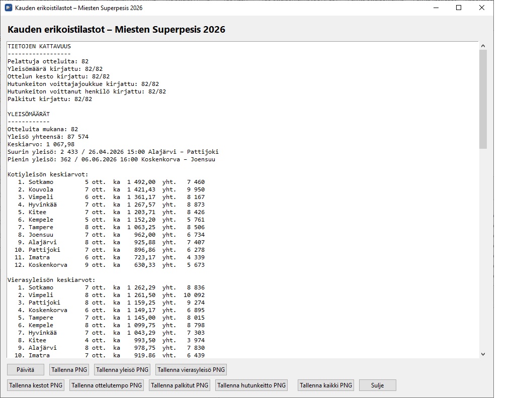
Task: Click the vertical scrollbar thumb
Action: click(483, 99)
